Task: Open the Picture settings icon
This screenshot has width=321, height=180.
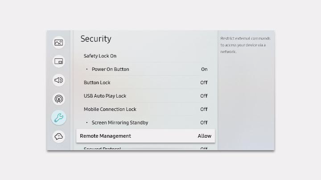Action: tap(58, 43)
